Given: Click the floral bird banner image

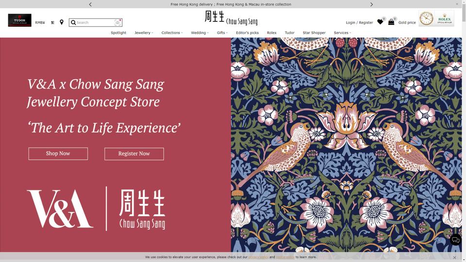Looking at the screenshot, I should tap(346, 145).
